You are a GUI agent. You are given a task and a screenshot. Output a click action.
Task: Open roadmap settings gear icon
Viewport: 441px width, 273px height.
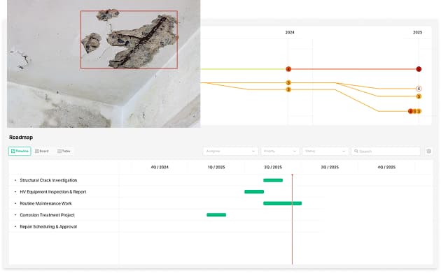(428, 152)
